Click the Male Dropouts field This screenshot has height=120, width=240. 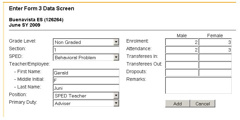[182, 73]
